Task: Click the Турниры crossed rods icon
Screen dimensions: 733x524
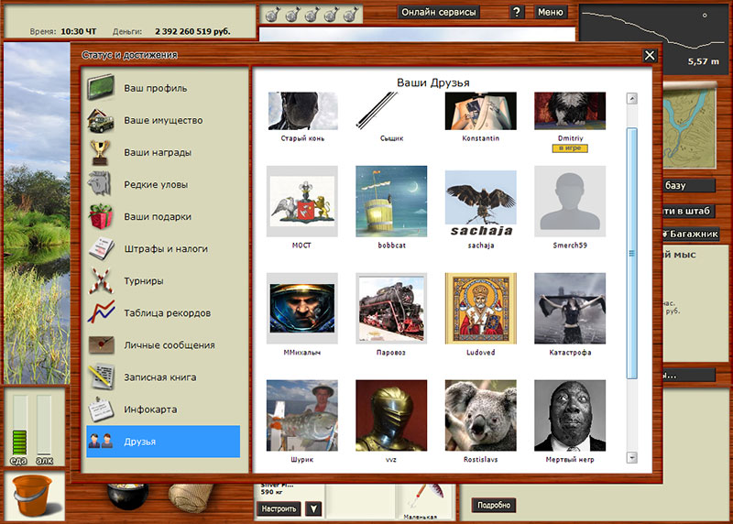Action: 101,281
